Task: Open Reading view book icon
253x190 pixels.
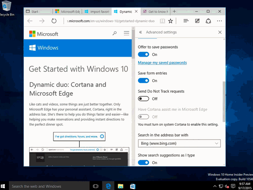Action: point(162,21)
